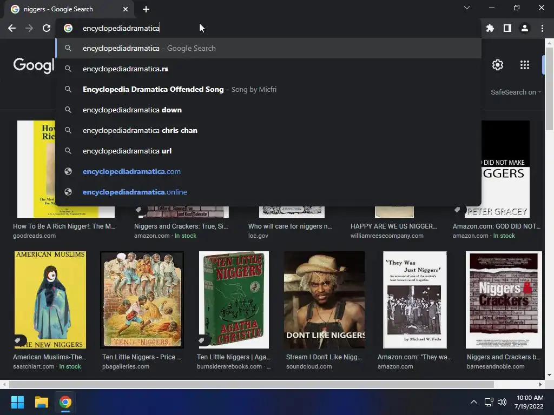The height and width of the screenshot is (415, 554).
Task: Expand the SafeSearch on dropdown
Action: click(516, 92)
